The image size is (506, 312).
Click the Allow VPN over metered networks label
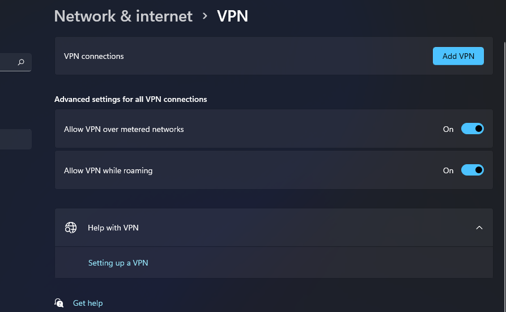click(124, 129)
